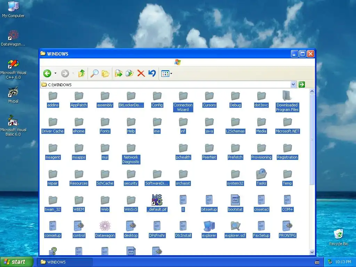356x267 pixels.
Task: Click the pchealth folder label
Action: (x=183, y=157)
